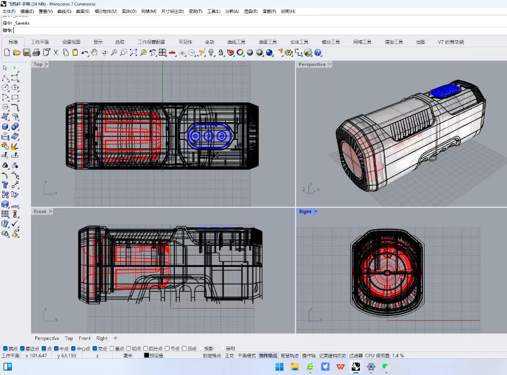Select the Text object tool
The width and height of the screenshot is (507, 375).
coord(5,185)
